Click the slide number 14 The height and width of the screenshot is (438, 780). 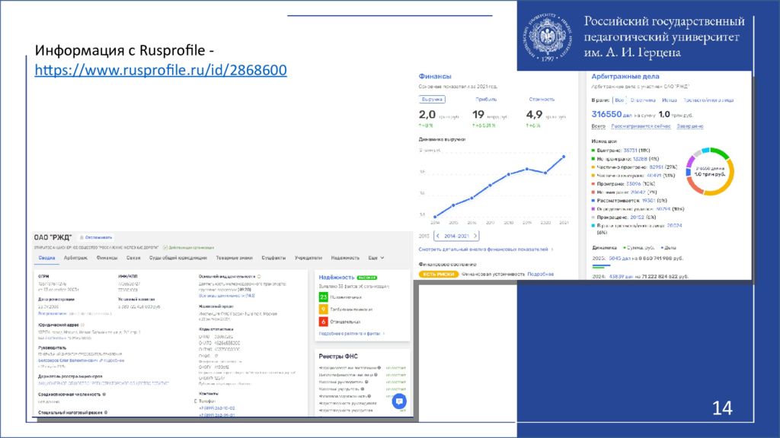(722, 408)
